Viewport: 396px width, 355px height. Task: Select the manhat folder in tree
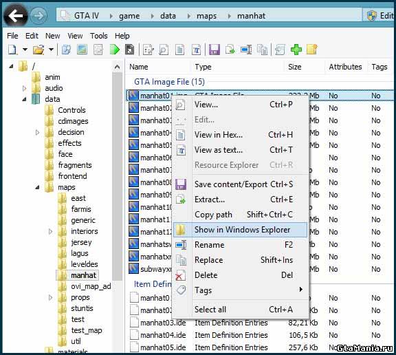[x=83, y=275]
